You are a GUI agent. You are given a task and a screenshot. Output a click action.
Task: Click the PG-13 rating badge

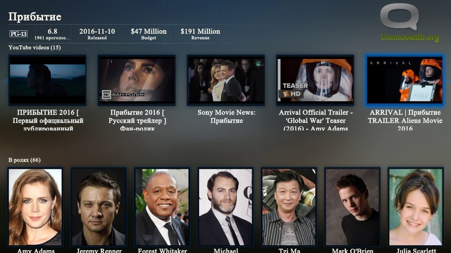pos(19,34)
